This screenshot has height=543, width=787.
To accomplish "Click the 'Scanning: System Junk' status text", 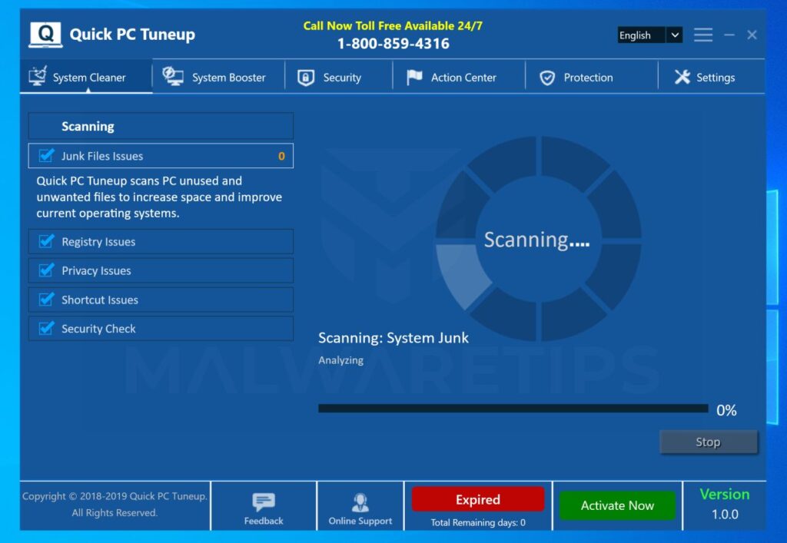I will click(x=393, y=338).
